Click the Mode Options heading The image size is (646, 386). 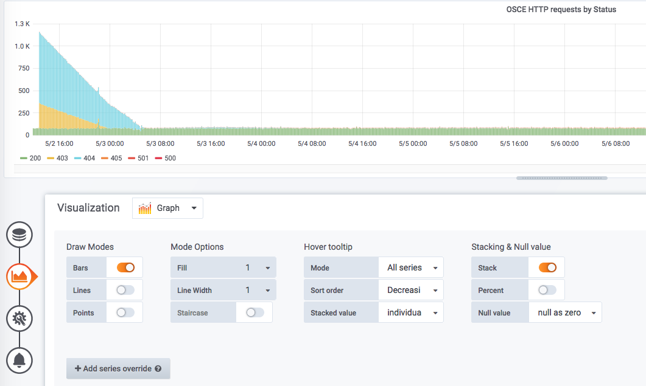pyautogui.click(x=197, y=247)
